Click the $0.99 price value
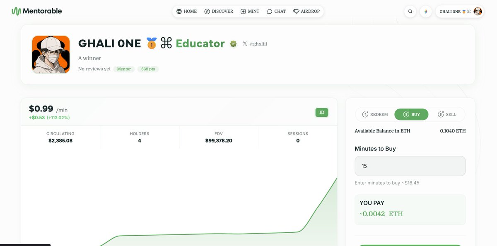This screenshot has width=497, height=246. click(x=41, y=109)
